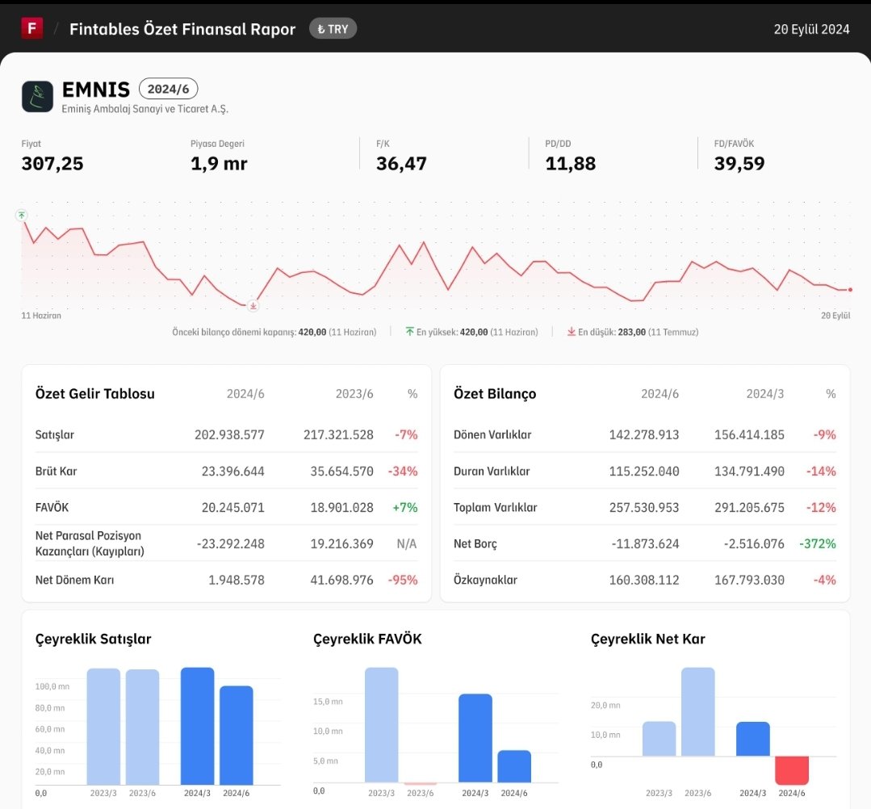This screenshot has width=871, height=809.
Task: Click the Net Borç change -372%
Action: 818,543
